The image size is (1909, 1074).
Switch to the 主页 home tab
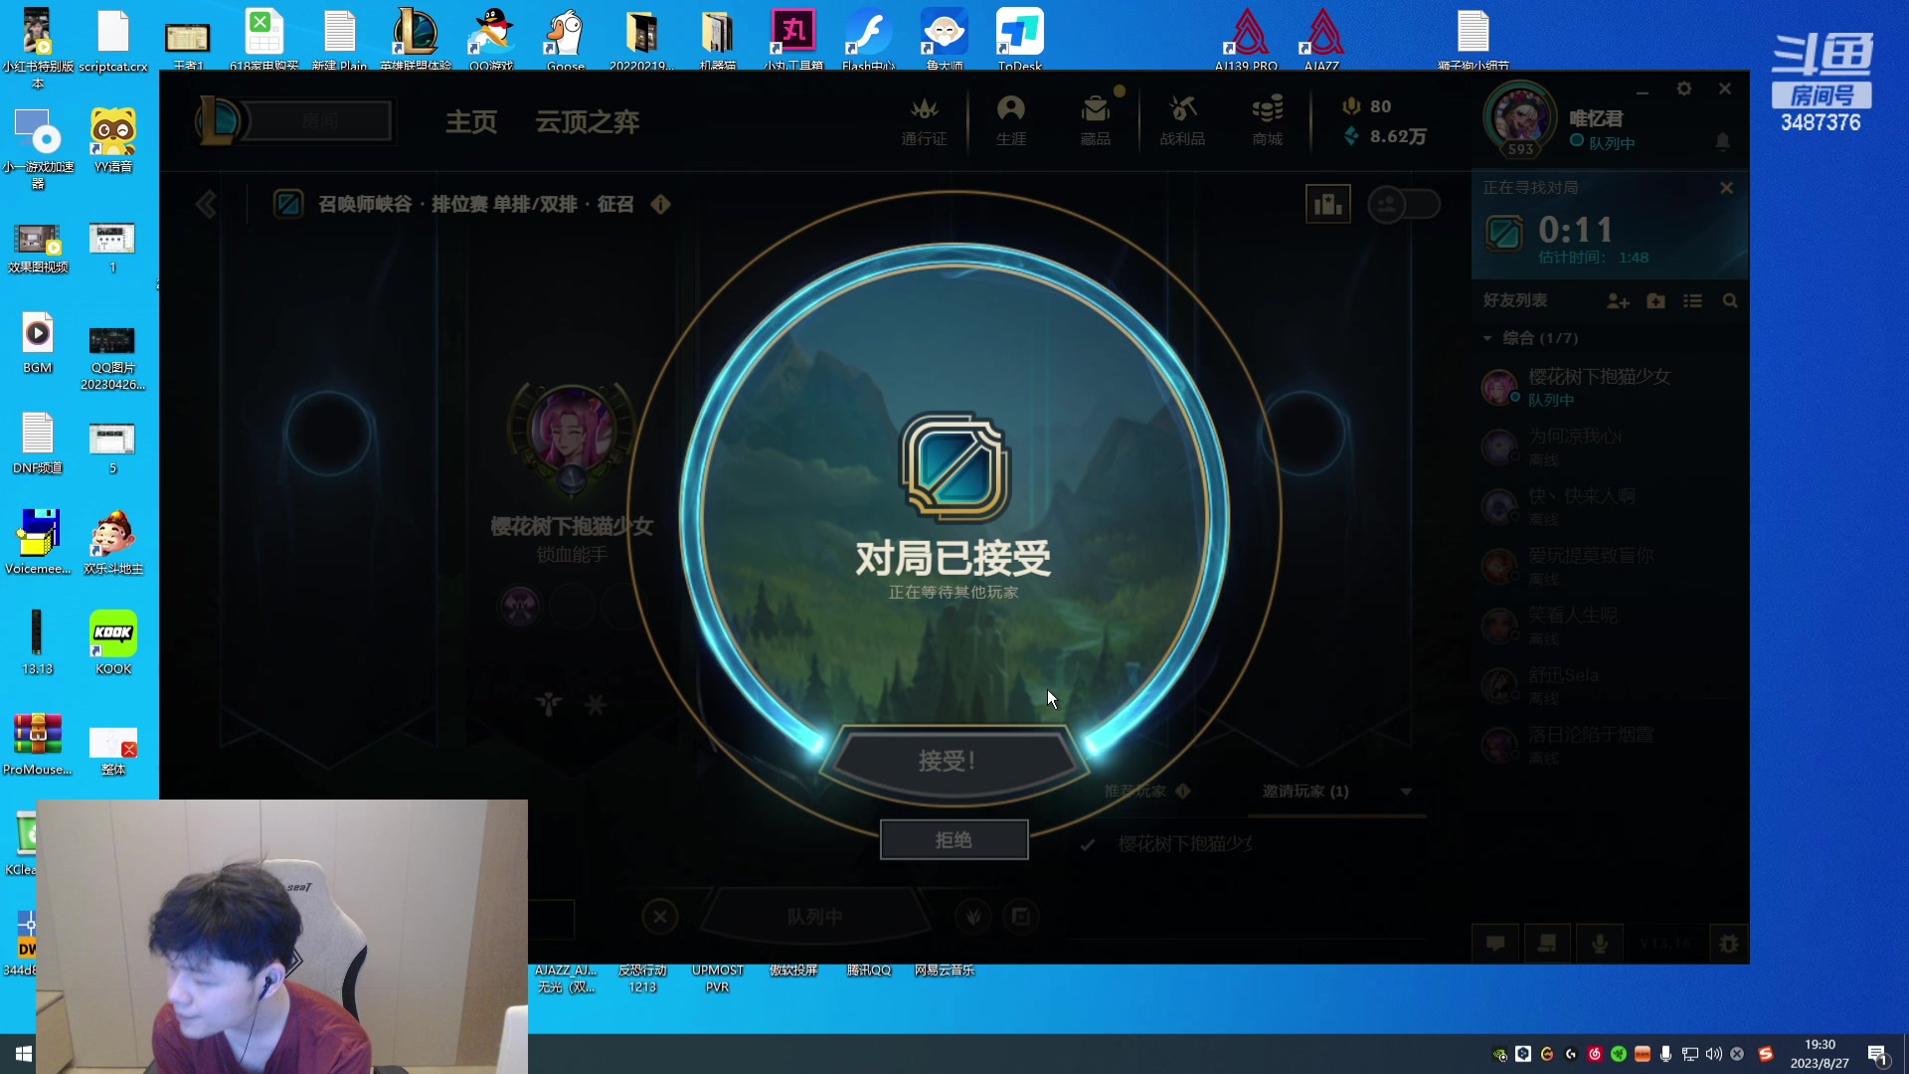click(x=471, y=122)
